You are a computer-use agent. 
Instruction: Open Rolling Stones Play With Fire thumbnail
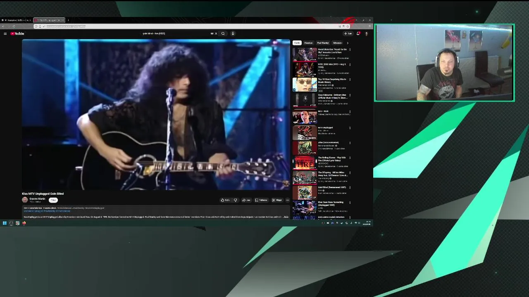click(305, 163)
